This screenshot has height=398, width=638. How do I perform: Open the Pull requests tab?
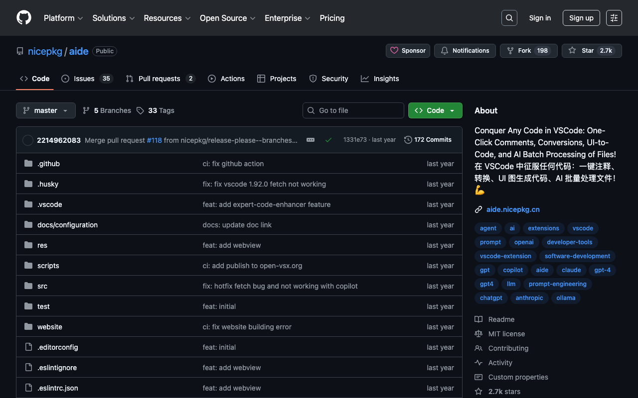[159, 79]
